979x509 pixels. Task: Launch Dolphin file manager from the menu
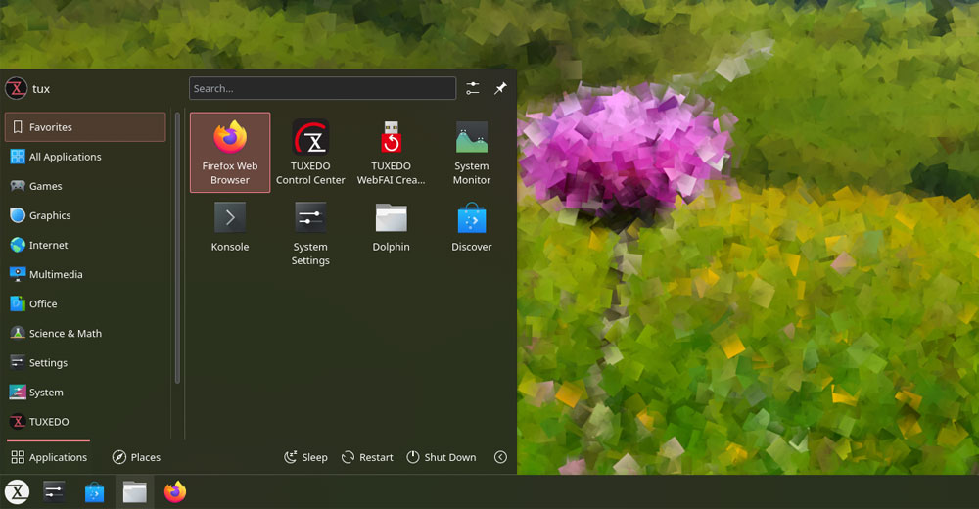click(391, 226)
